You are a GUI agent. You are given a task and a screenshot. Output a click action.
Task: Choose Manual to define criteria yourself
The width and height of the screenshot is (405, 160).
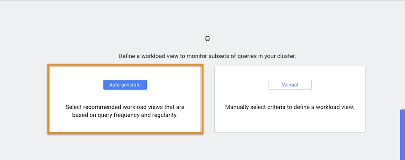click(290, 85)
